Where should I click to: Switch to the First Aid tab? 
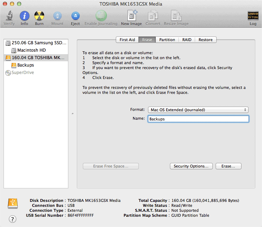[x=127, y=40]
